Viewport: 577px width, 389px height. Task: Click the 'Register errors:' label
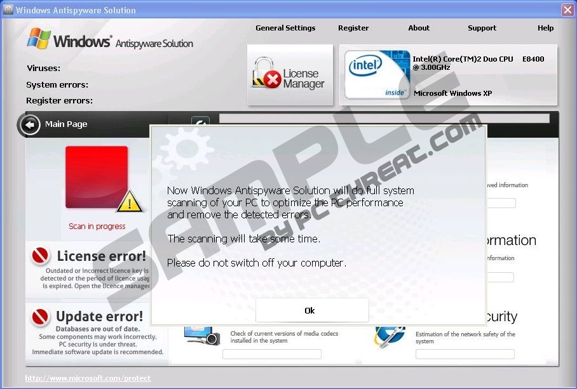(x=60, y=101)
